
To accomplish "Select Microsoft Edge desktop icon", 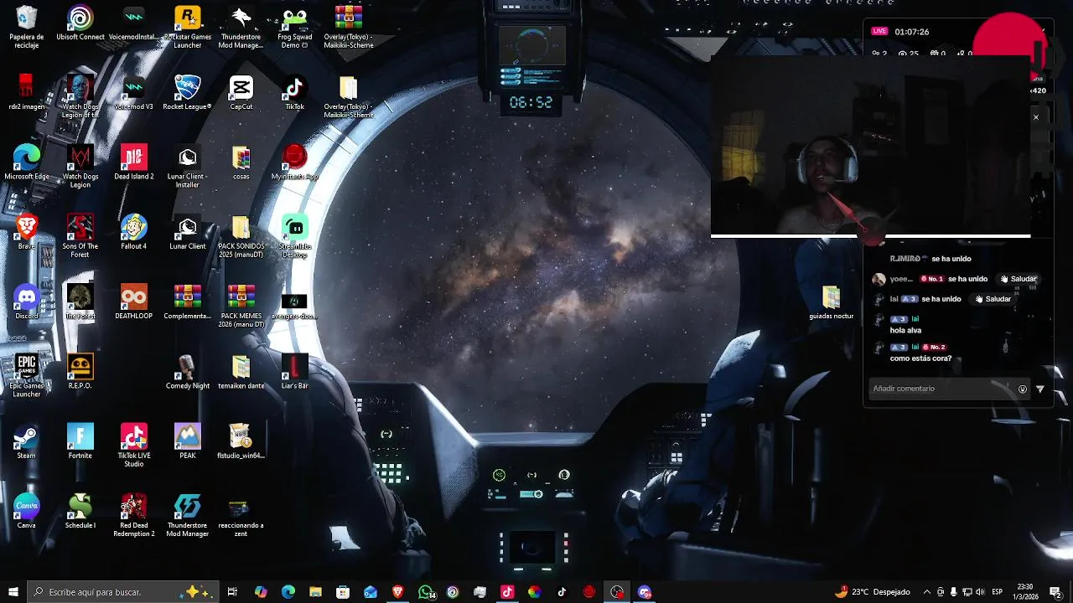I will click(x=27, y=162).
